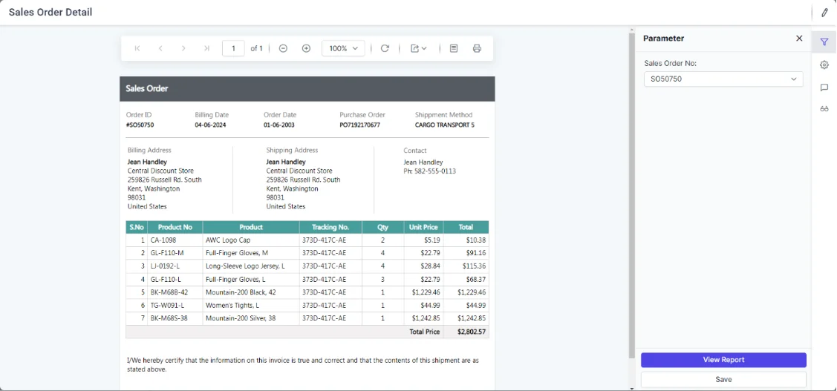Zoom out the report view
The width and height of the screenshot is (837, 391).
pyautogui.click(x=284, y=48)
